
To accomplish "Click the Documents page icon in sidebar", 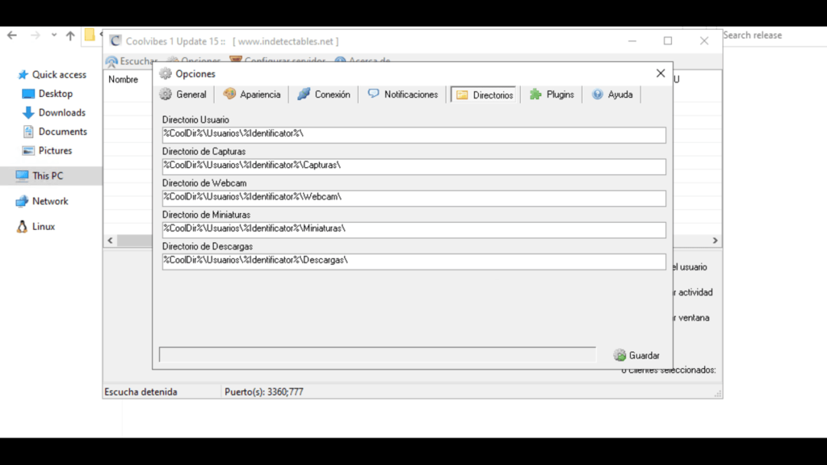I will pos(28,132).
